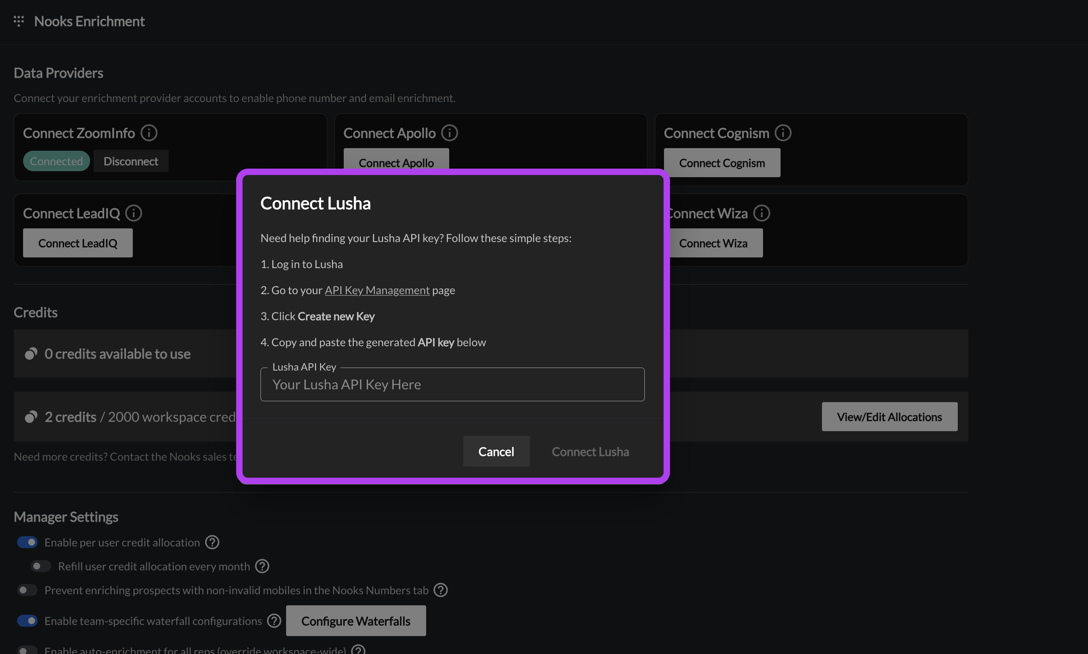Image resolution: width=1088 pixels, height=654 pixels.
Task: Toggle Enable team-specific waterfall configurations
Action: coord(27,621)
